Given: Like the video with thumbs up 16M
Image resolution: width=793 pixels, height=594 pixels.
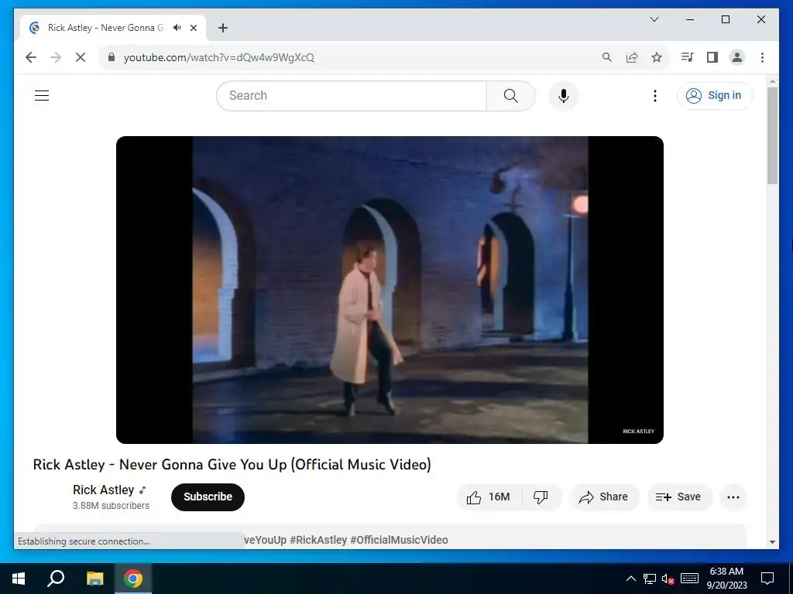Looking at the screenshot, I should (489, 497).
